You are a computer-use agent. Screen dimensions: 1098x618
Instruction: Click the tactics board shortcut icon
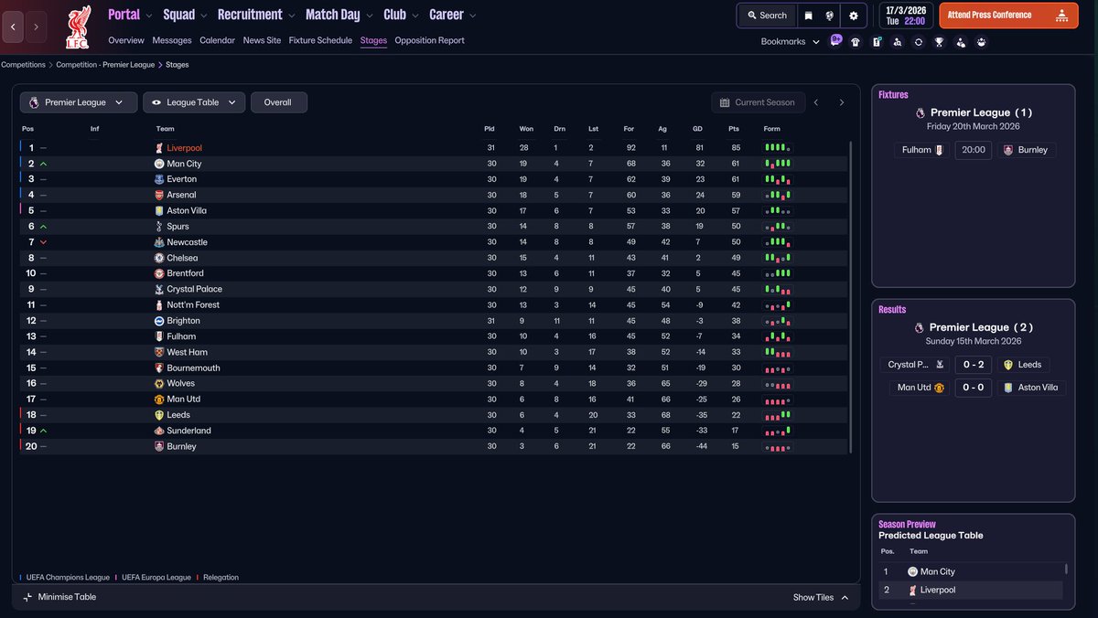pos(877,42)
